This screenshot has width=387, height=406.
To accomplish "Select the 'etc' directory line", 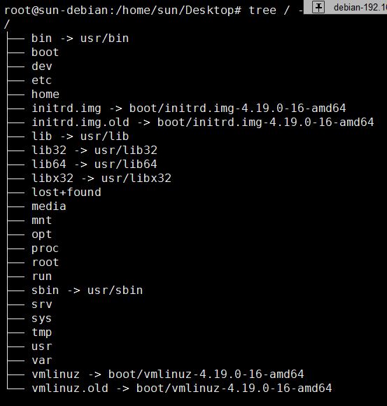I will click(x=42, y=80).
